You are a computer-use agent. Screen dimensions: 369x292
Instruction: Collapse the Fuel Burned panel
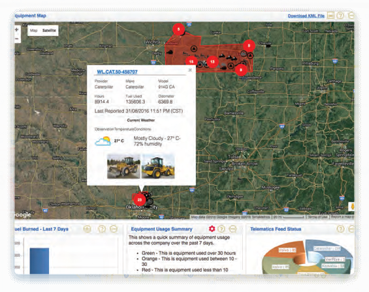point(114,229)
